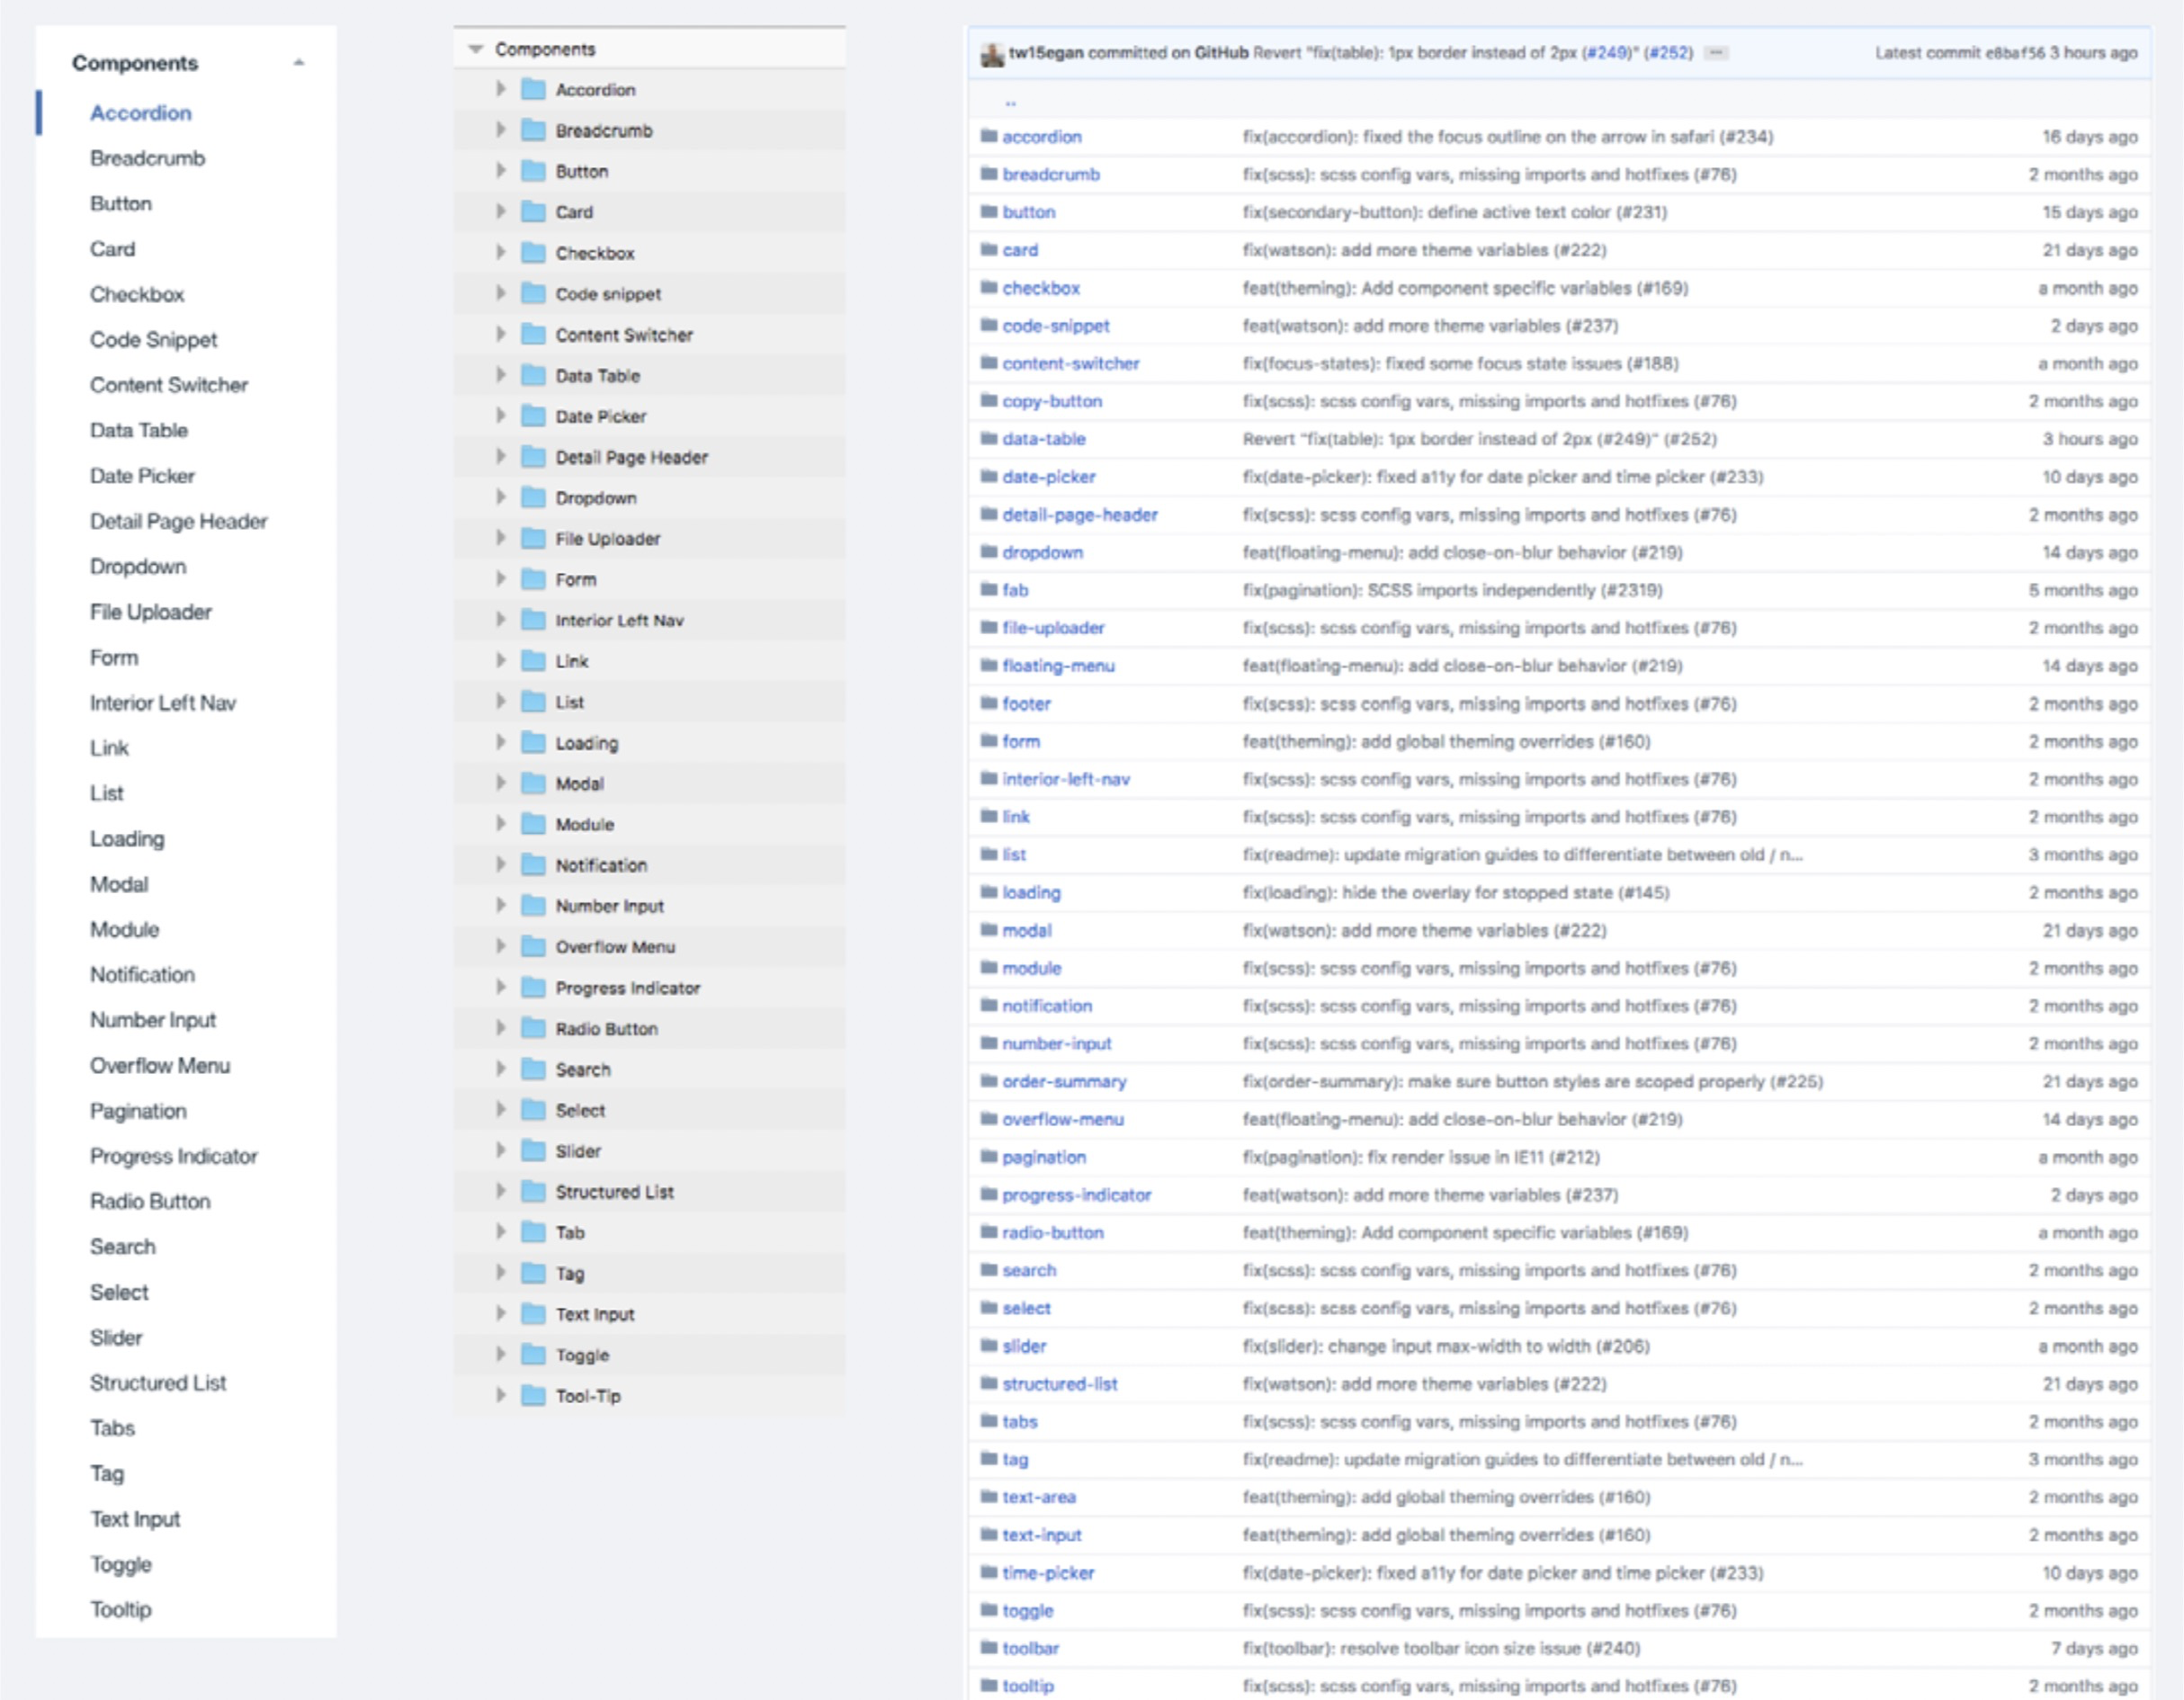Screen dimensions: 2184x1700
Task: Click folder icon beside time-picker row
Action: [989, 1572]
